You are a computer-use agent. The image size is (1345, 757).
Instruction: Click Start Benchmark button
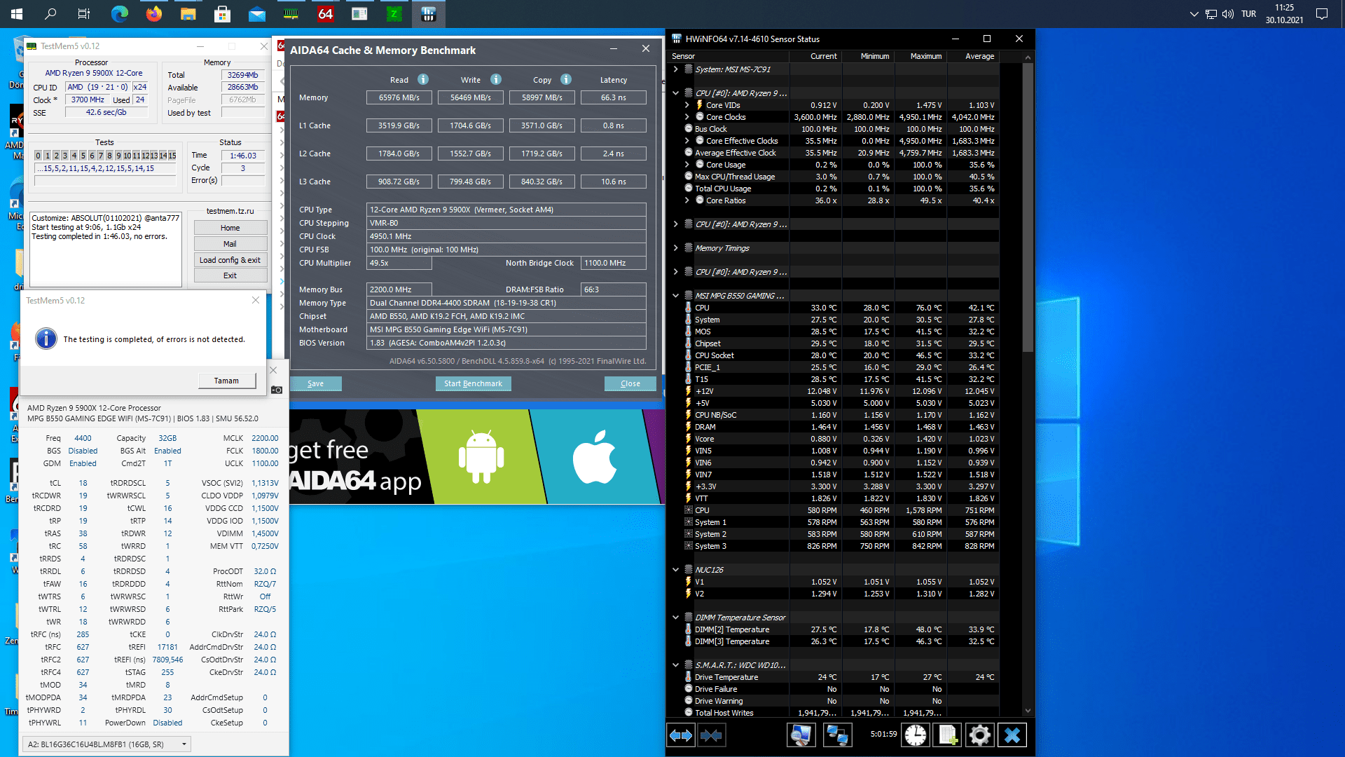click(x=473, y=383)
